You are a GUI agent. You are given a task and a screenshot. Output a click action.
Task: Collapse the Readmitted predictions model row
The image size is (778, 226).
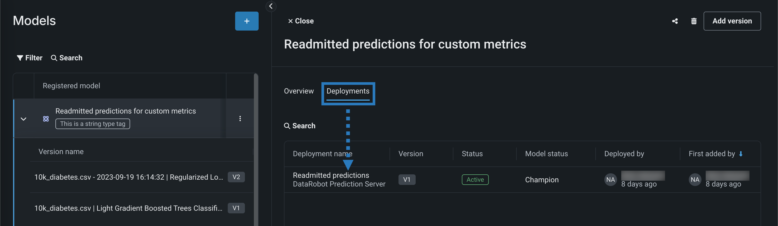23,119
